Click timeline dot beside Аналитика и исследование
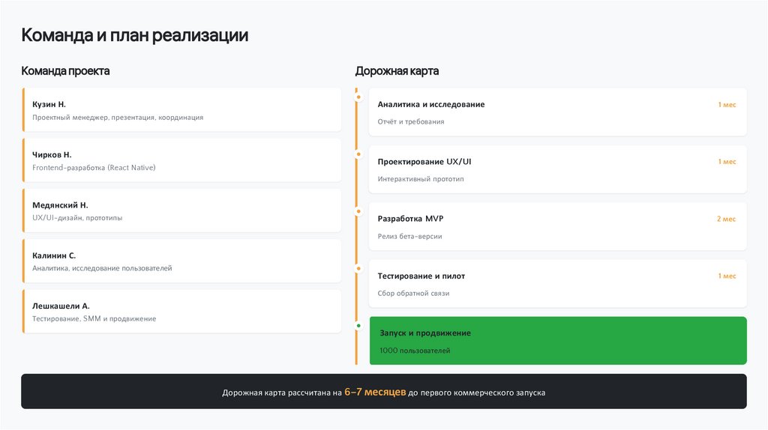Image resolution: width=768 pixels, height=430 pixels. tap(358, 97)
